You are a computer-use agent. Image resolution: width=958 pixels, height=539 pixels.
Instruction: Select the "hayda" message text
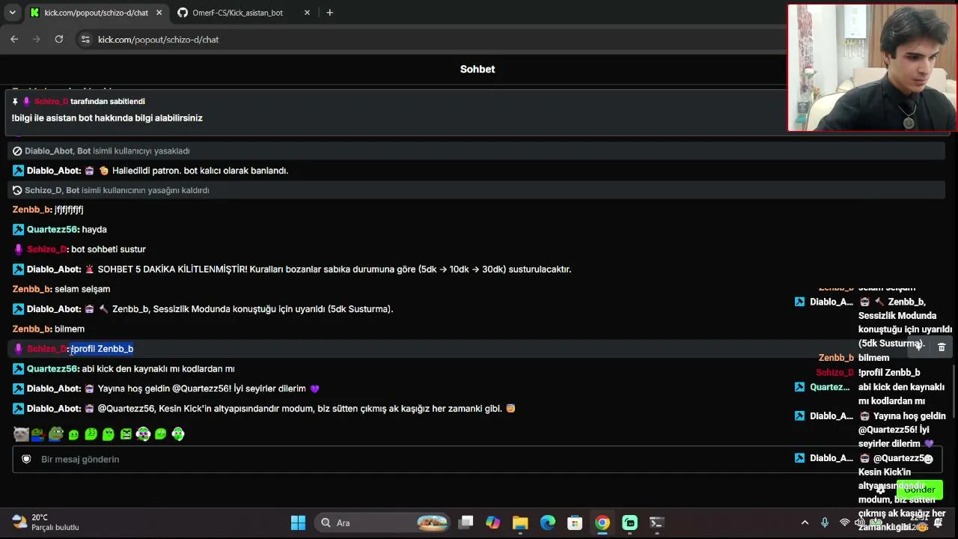point(94,229)
